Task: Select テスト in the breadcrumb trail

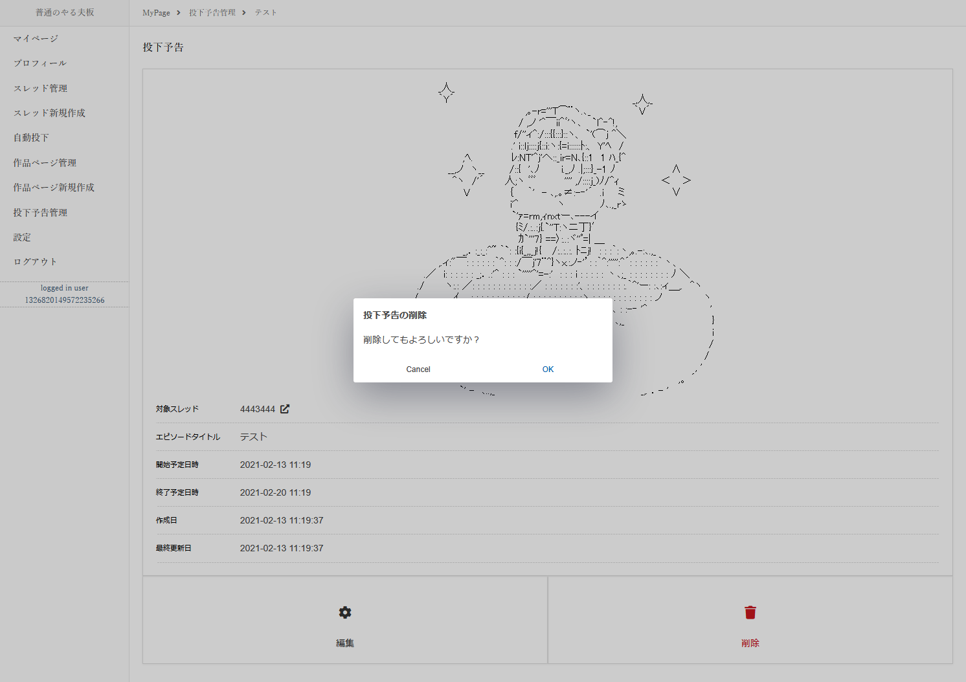Action: [x=266, y=12]
